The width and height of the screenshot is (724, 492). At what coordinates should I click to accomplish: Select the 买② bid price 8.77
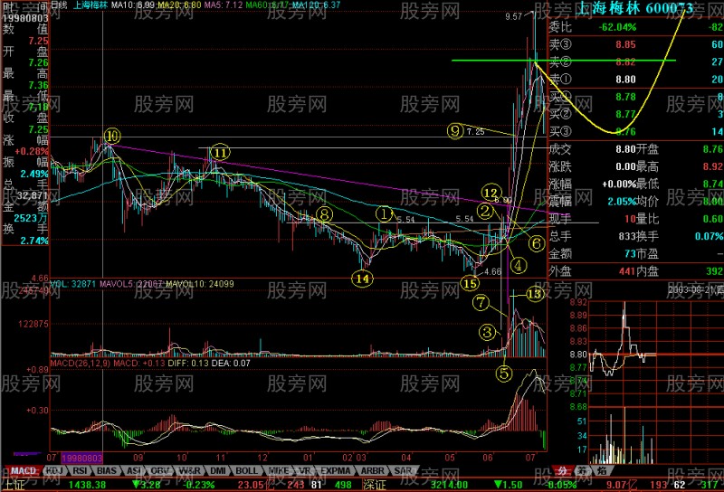(625, 114)
